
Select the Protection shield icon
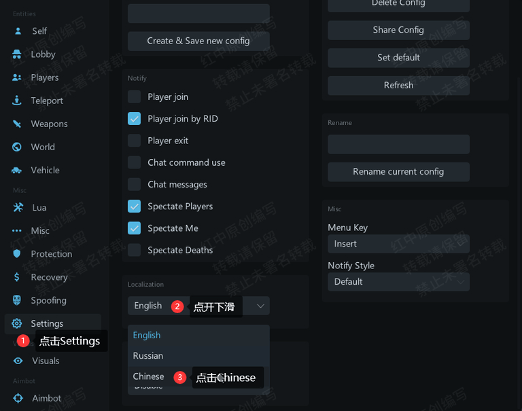pyautogui.click(x=16, y=253)
